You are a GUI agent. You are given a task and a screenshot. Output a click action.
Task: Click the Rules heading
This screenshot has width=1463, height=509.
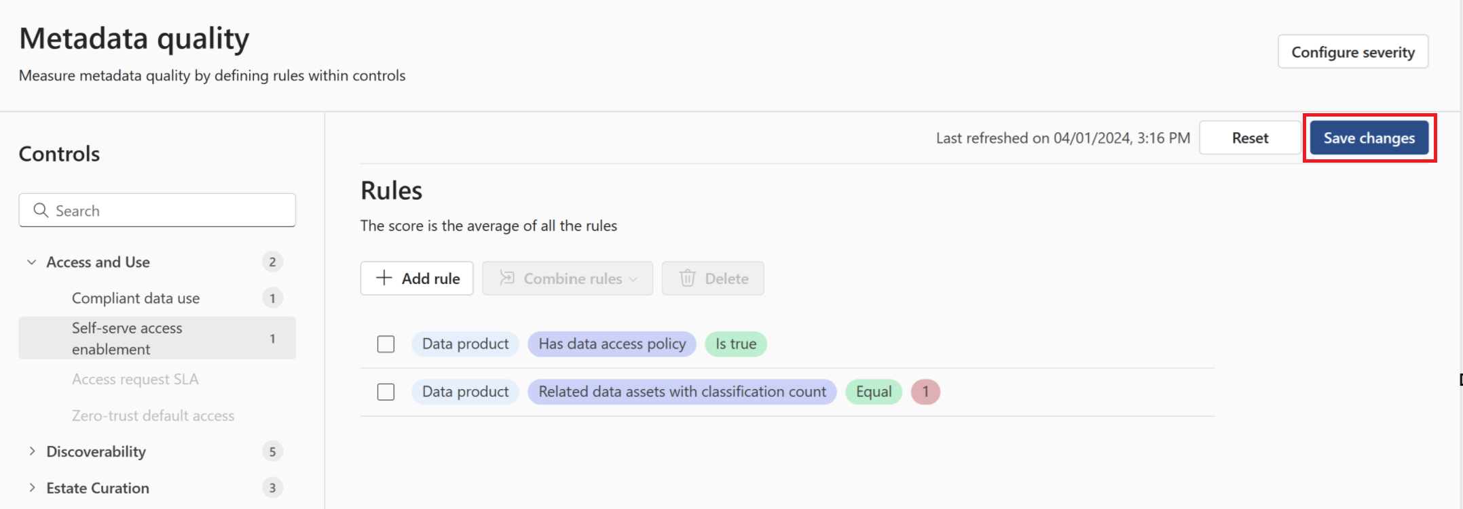[392, 191]
